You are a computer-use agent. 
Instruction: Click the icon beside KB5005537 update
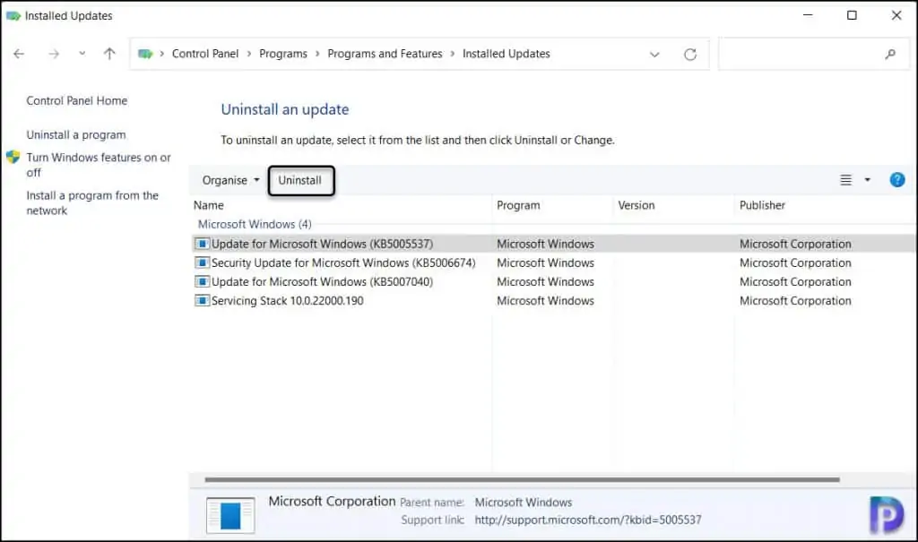[202, 244]
